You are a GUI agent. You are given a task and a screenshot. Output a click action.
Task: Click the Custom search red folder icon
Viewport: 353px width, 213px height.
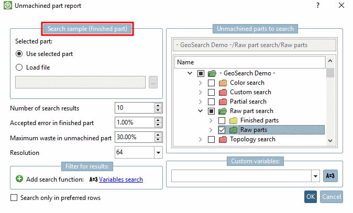coord(223,92)
